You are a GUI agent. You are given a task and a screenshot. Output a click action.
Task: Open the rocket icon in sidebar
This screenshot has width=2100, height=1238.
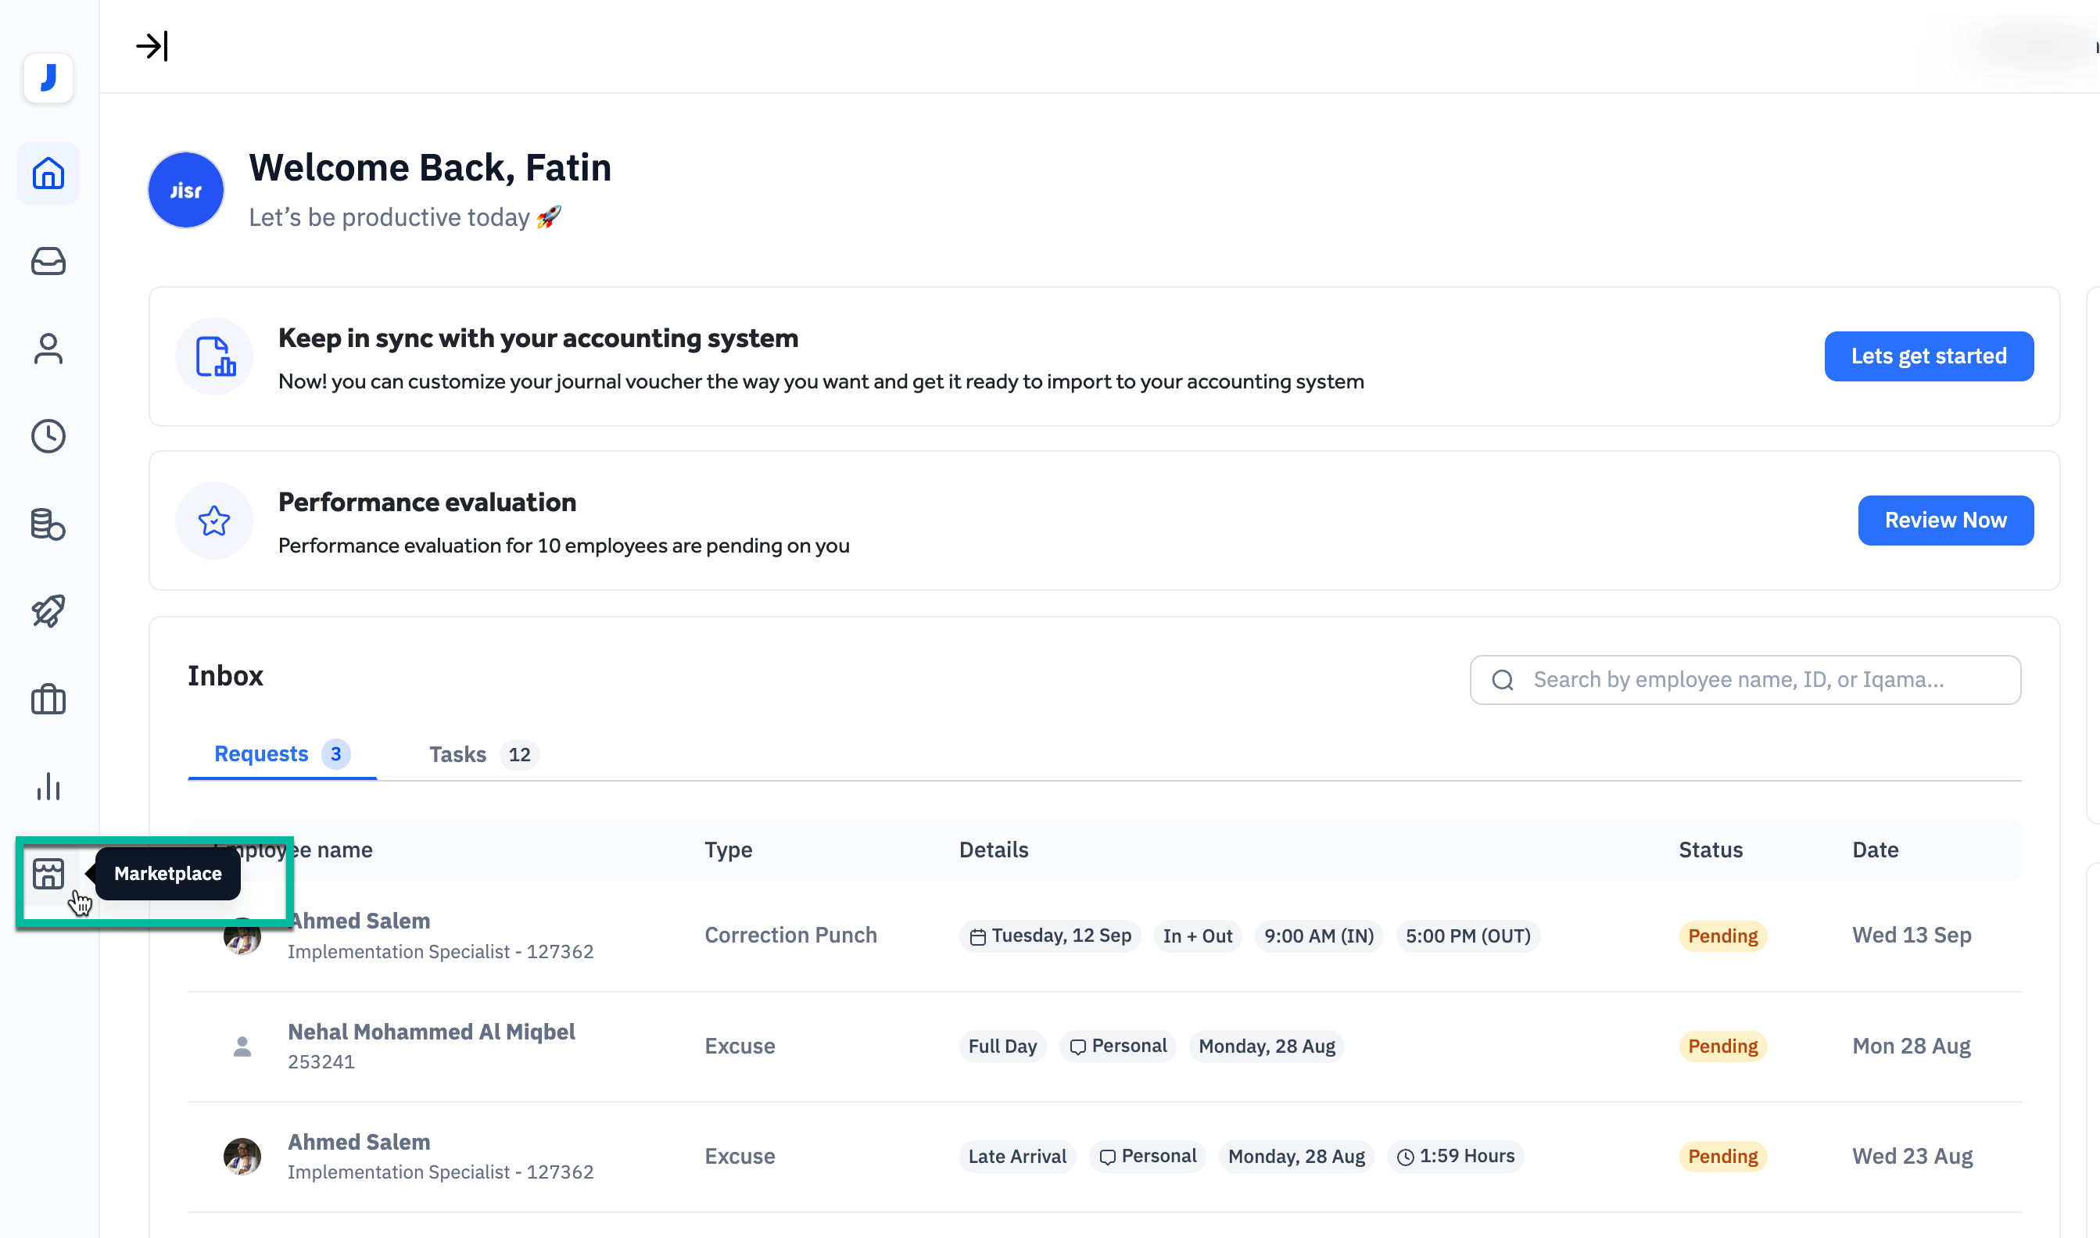48,611
